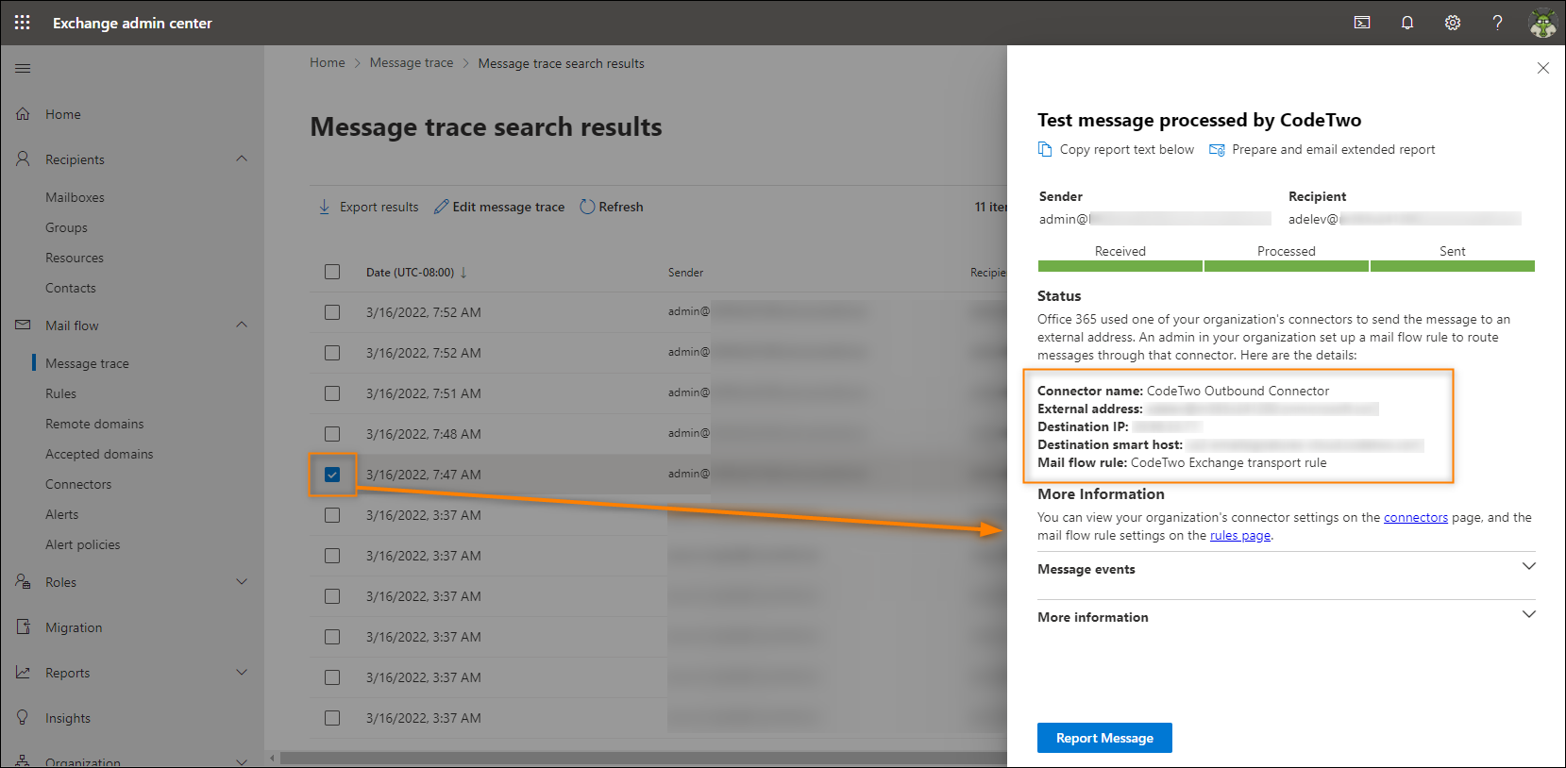This screenshot has height=768, width=1566.
Task: Click the Migration icon in sidebar
Action: pyautogui.click(x=23, y=627)
